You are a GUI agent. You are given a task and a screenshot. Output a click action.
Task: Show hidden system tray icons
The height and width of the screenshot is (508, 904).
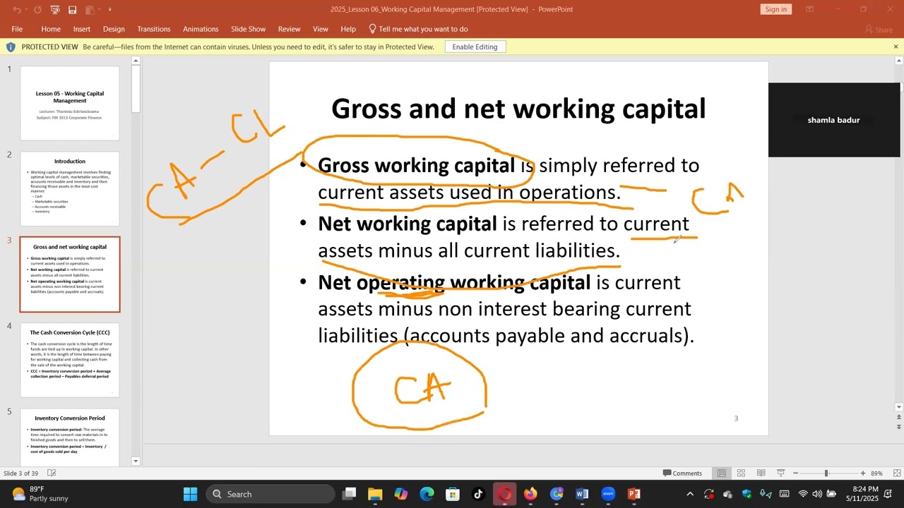coord(690,494)
